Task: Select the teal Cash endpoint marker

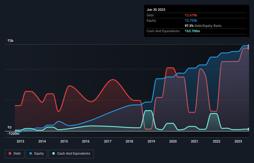Action: coord(249,129)
